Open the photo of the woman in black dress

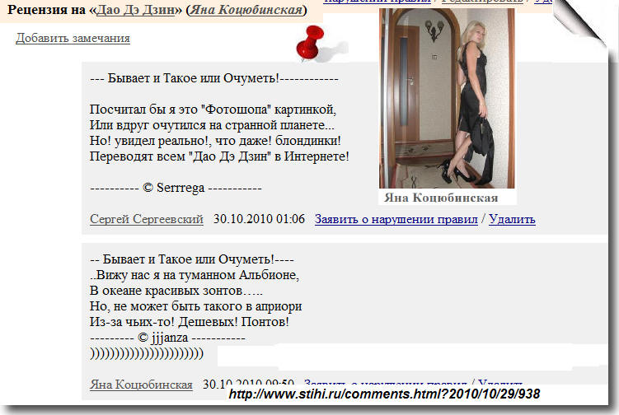(447, 98)
